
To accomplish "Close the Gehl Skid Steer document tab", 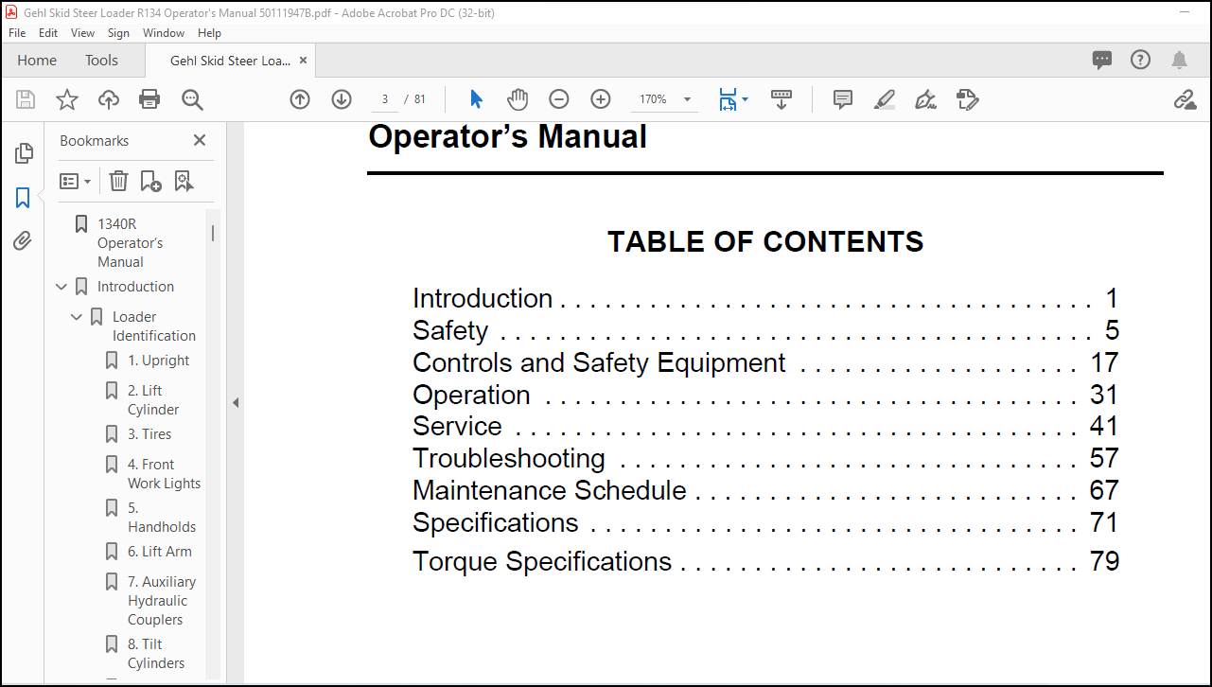I will click(x=303, y=60).
